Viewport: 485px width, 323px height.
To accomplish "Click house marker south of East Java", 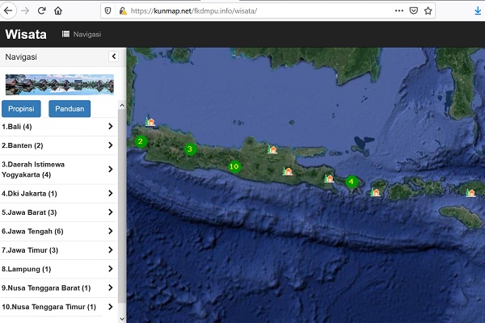I will click(x=287, y=171).
